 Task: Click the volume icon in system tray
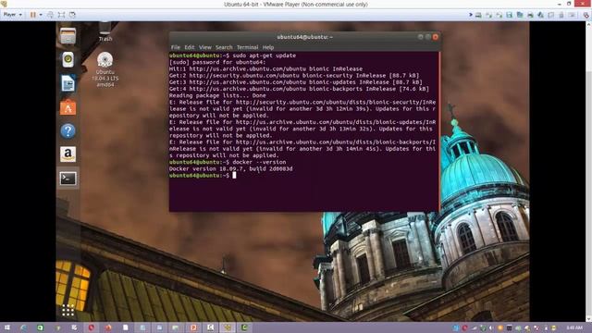click(491, 328)
